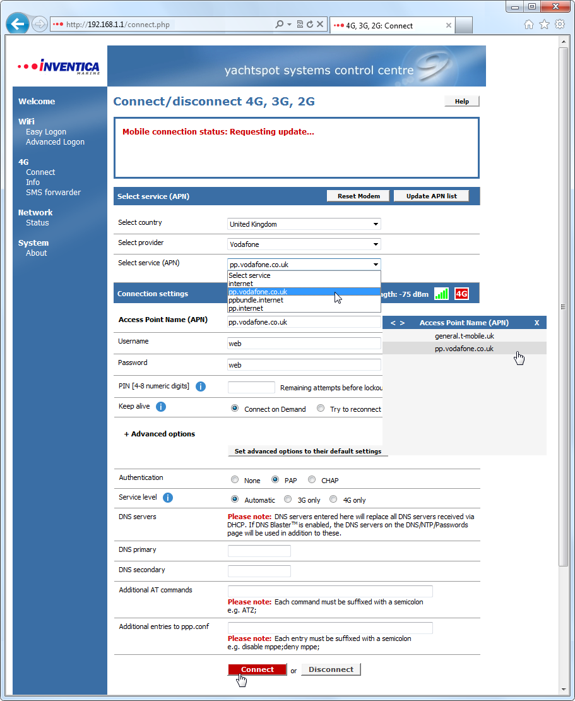This screenshot has height=701, width=575.
Task: Click the vertical page scrollbar thumb
Action: click(563, 307)
